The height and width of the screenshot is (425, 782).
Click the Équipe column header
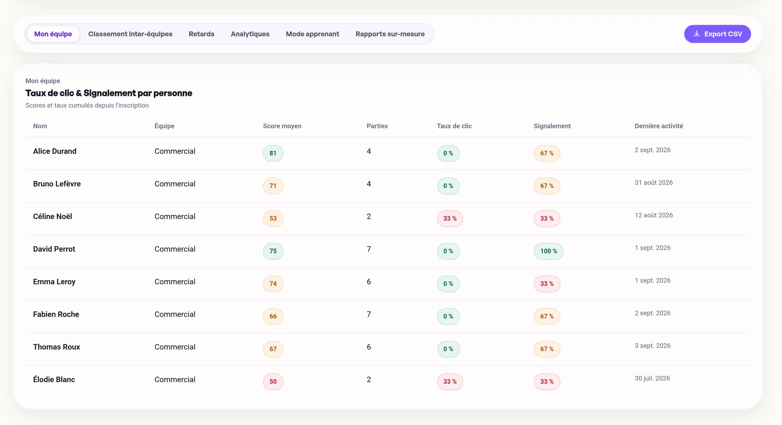click(x=165, y=126)
